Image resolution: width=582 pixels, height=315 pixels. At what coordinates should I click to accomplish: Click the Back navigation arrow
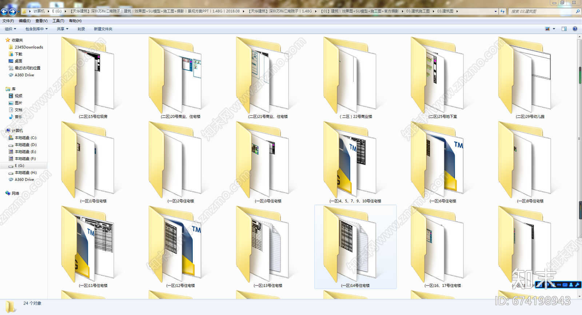click(4, 12)
